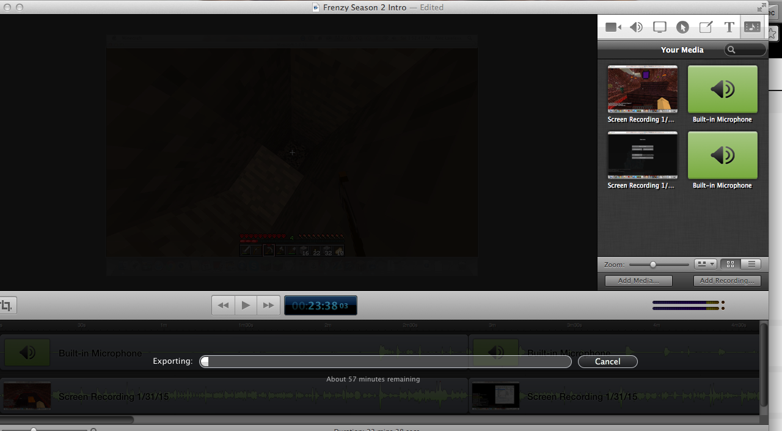Click the 'About 57 minutes remaining' text
This screenshot has height=431, width=782.
(x=373, y=379)
